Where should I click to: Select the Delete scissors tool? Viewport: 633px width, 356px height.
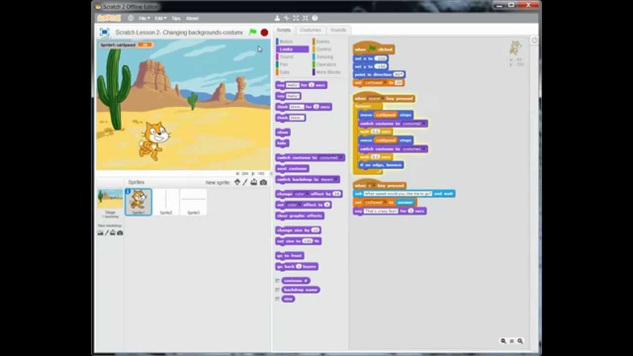click(x=286, y=18)
